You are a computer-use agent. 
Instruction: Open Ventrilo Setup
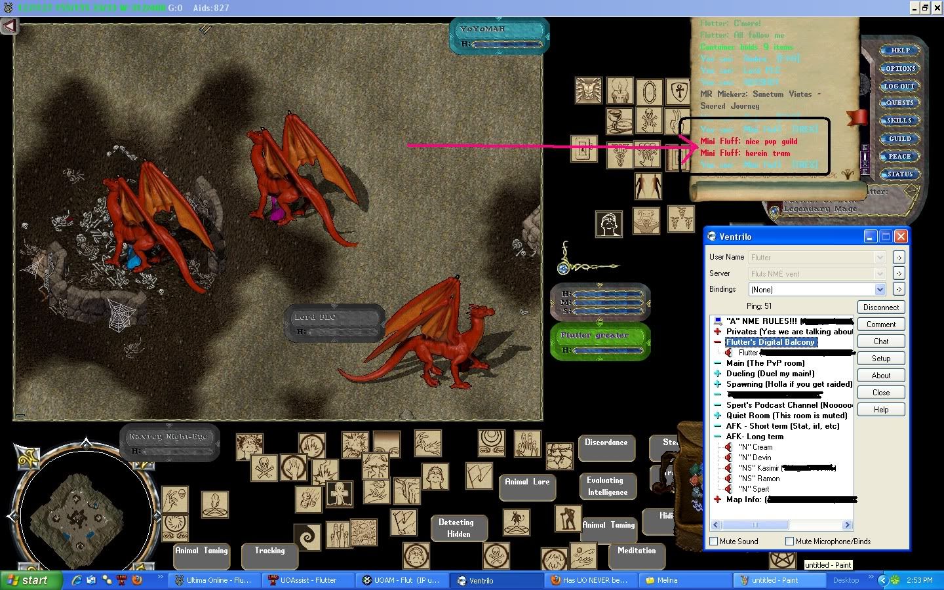coord(881,359)
